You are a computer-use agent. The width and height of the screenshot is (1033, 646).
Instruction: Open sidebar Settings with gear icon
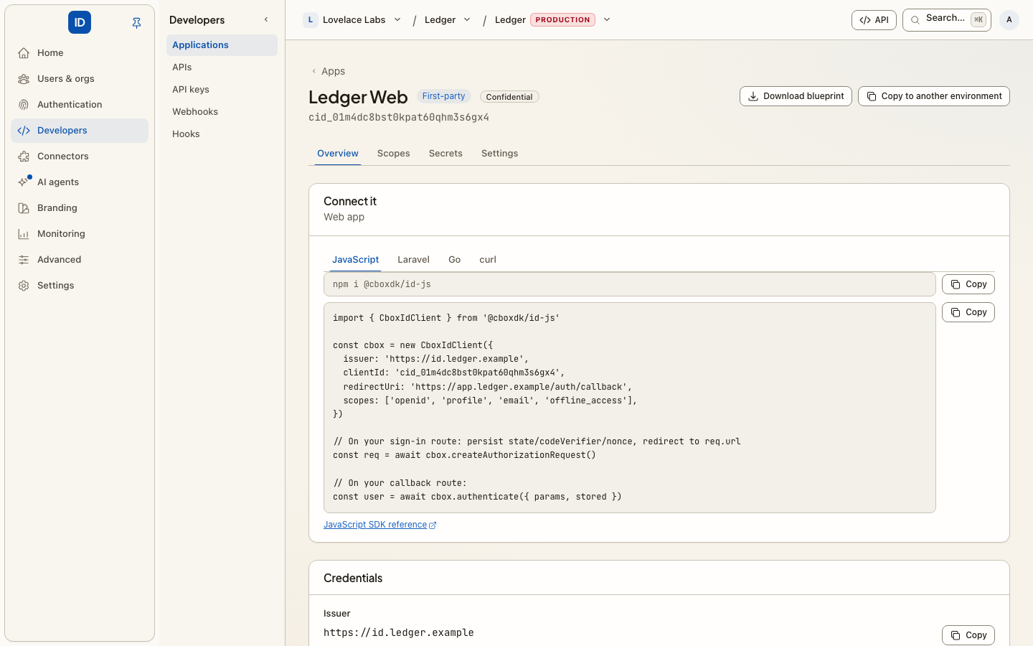[x=80, y=286]
